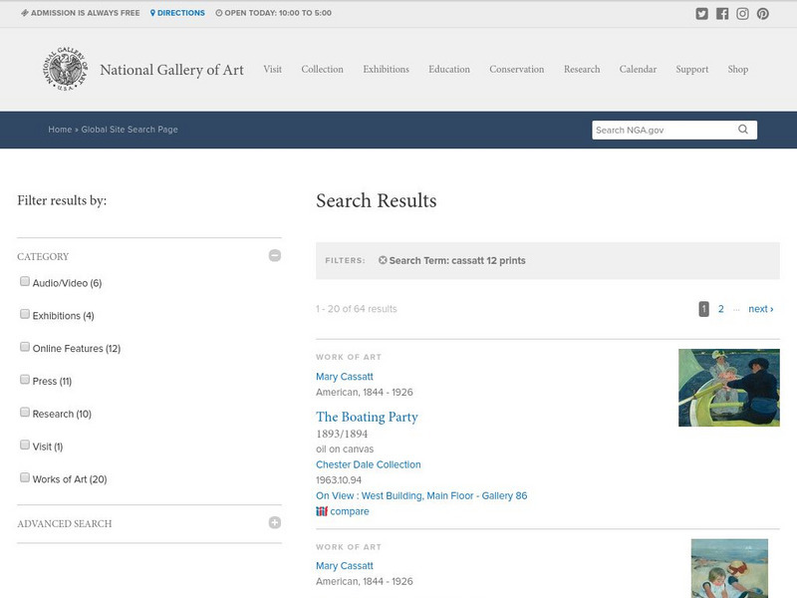This screenshot has height=598, width=797.
Task: Click the IIIF compare icon
Action: point(322,511)
